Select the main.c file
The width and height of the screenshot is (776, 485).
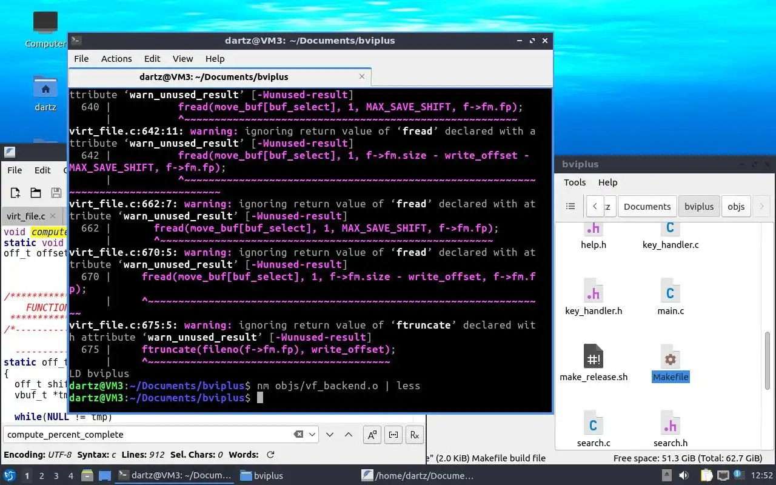[x=671, y=297]
